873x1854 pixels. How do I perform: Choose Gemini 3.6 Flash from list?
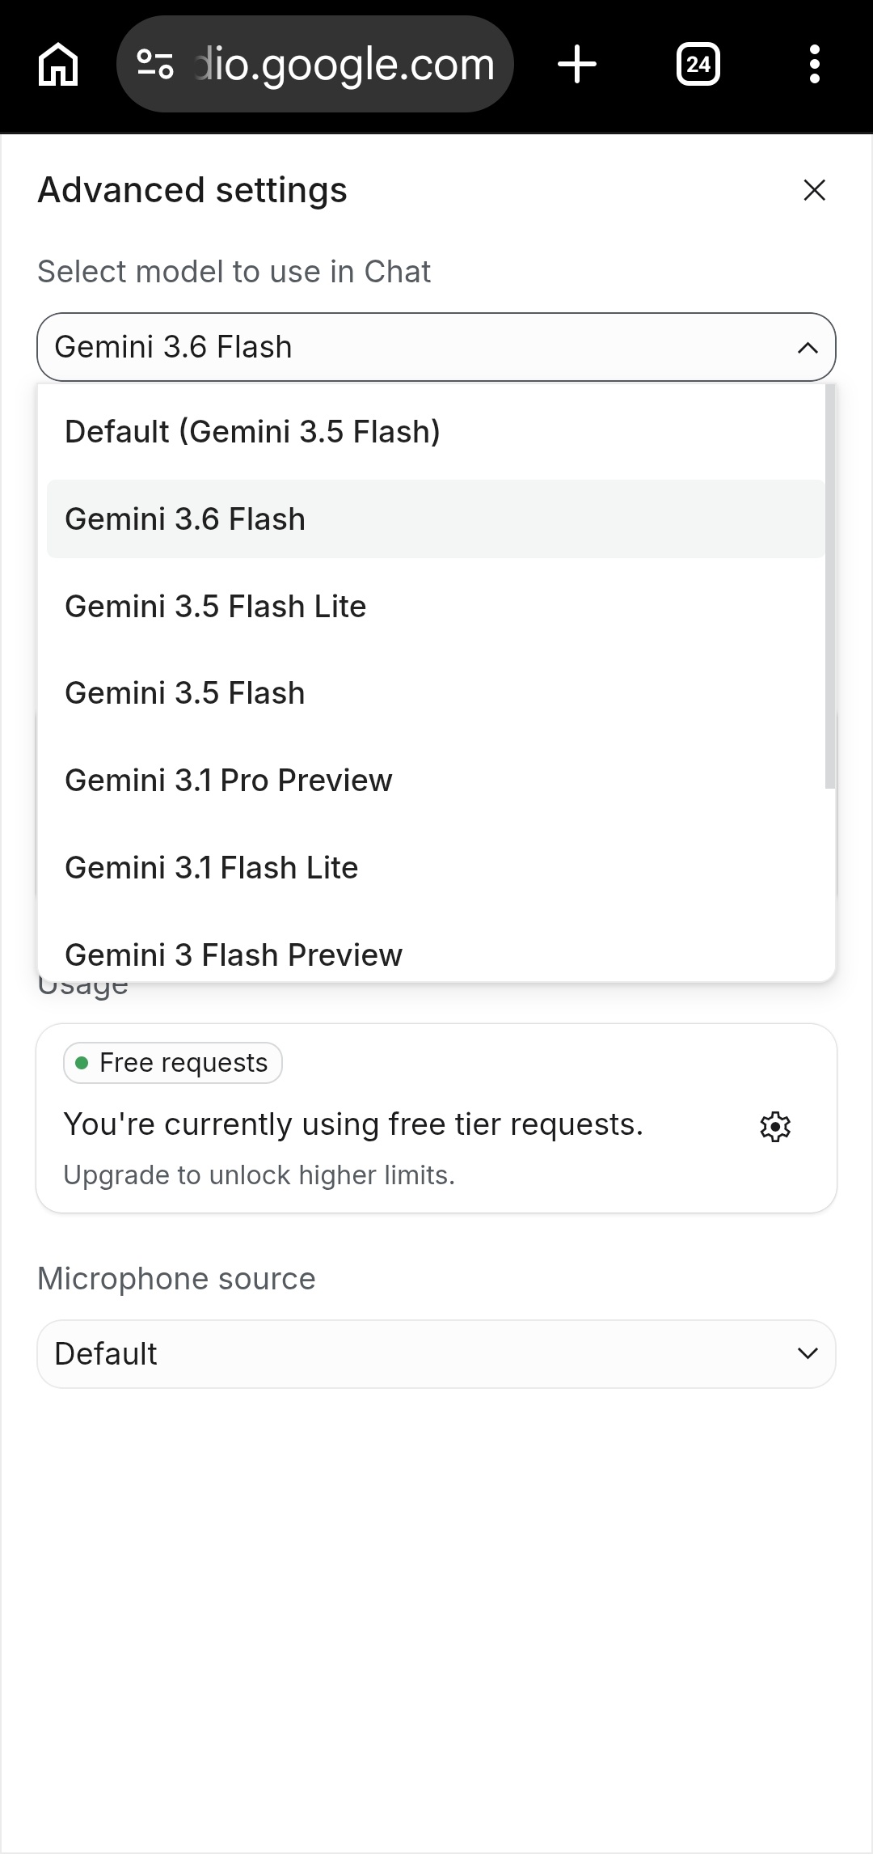436,519
